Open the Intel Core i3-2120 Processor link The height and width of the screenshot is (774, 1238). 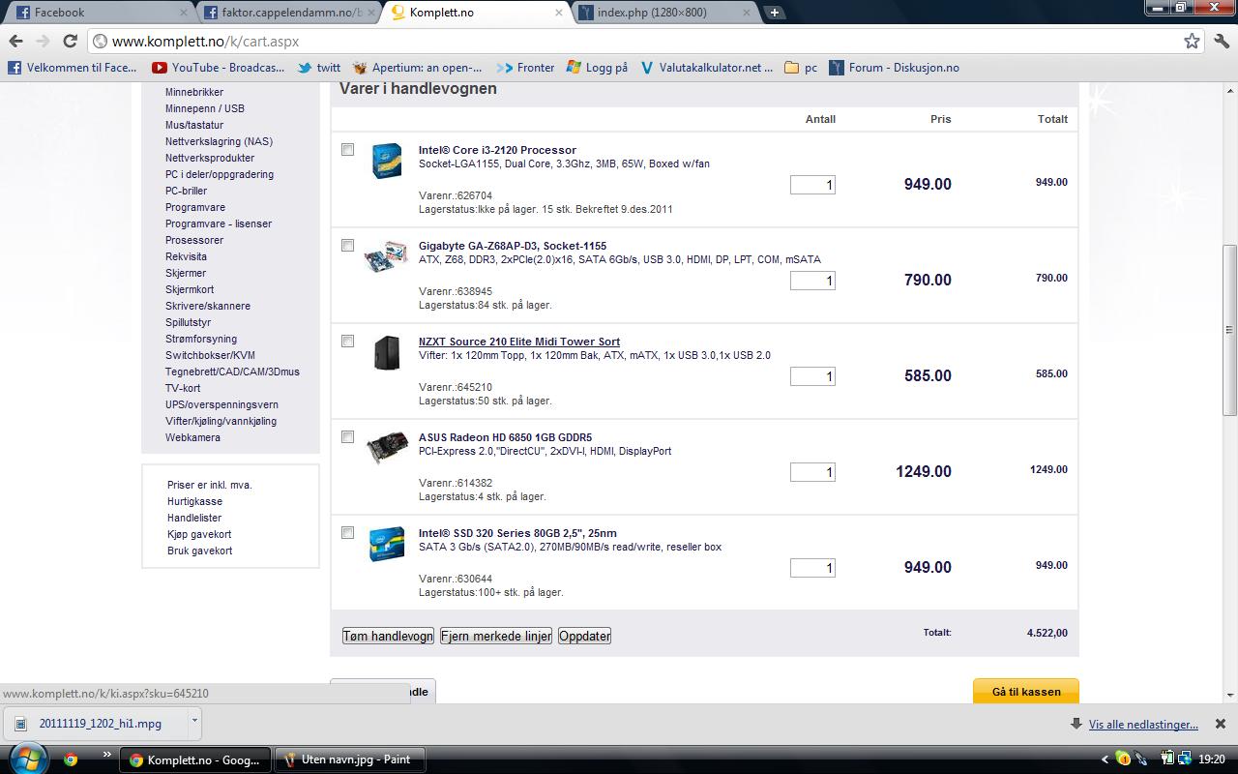[497, 150]
